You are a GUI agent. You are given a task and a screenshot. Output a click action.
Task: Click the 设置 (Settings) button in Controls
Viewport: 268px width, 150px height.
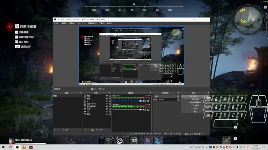(x=195, y=109)
